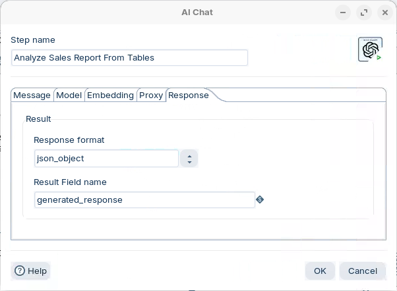Screen dimensions: 397x291
Task: Click the variable insert icon beside Result Field
Action: click(260, 199)
